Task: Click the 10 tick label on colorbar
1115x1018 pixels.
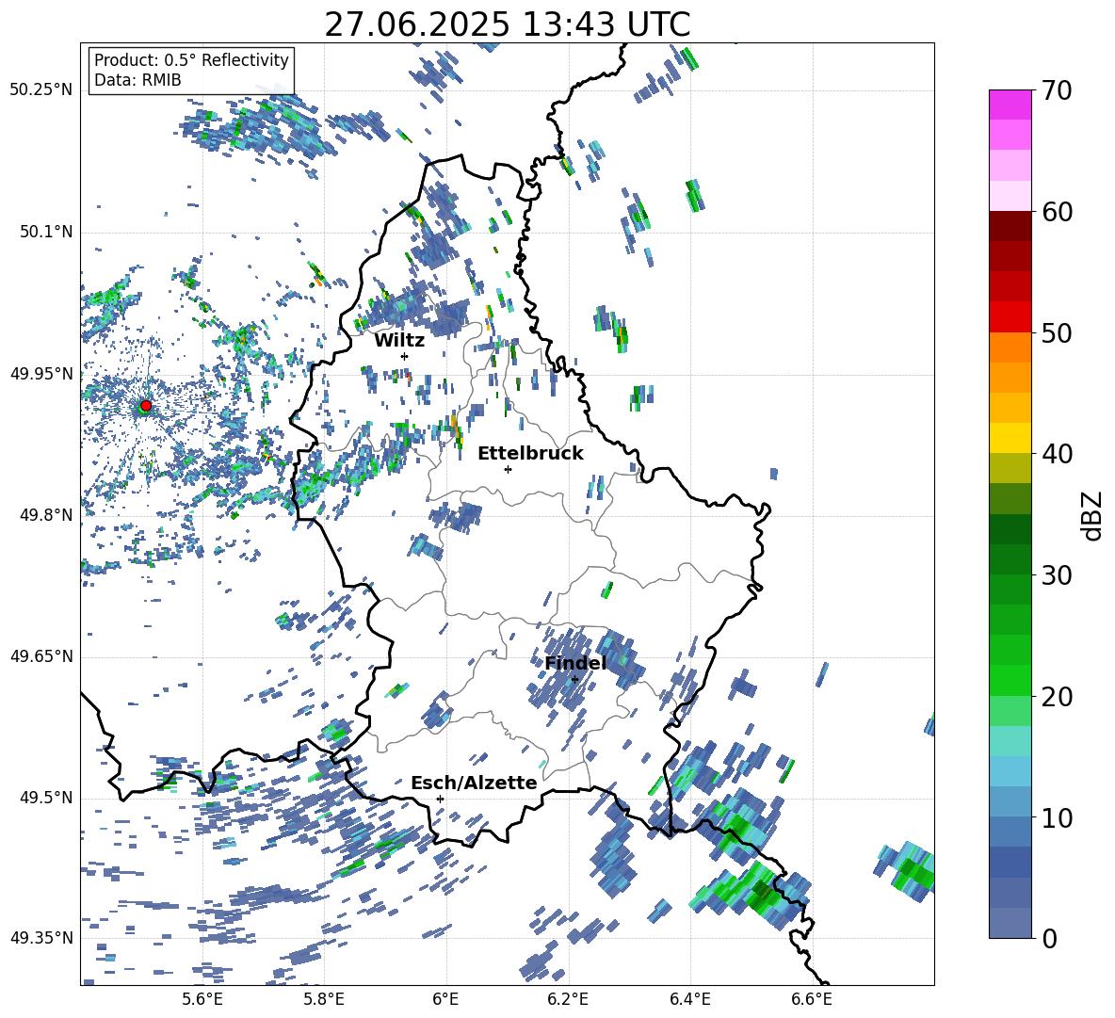Action: click(1057, 817)
